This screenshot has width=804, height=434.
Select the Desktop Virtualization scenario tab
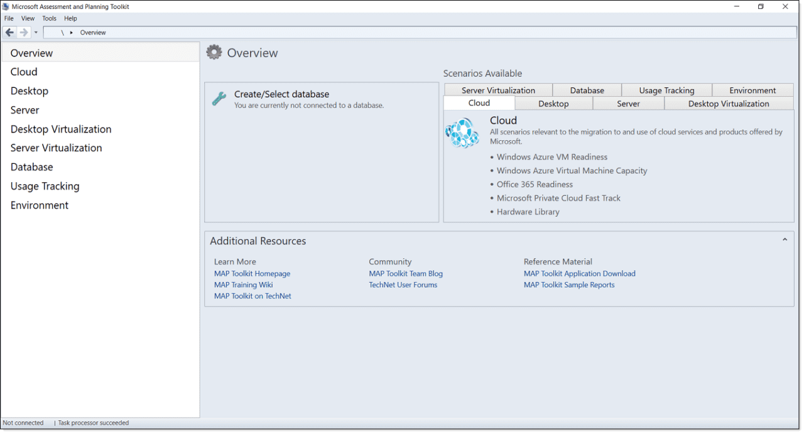729,104
